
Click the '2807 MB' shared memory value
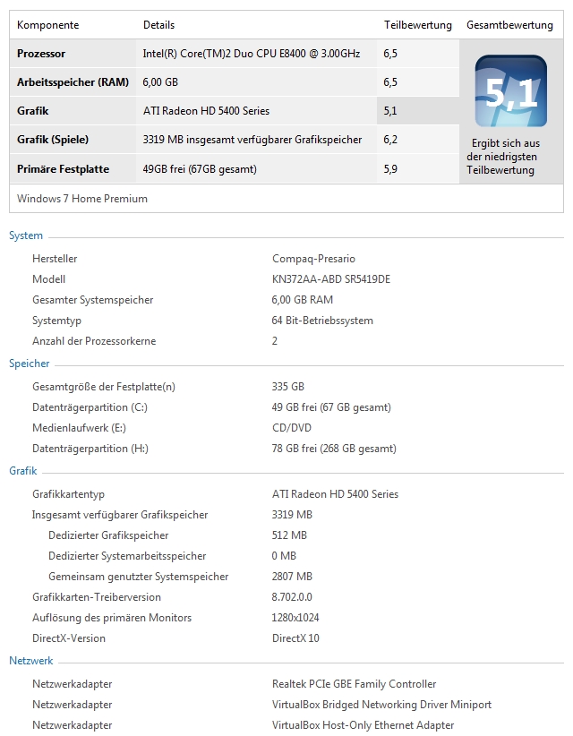tap(292, 577)
